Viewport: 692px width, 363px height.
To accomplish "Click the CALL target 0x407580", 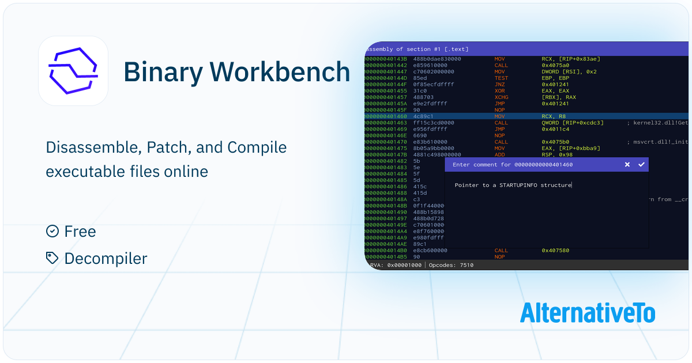I will (555, 250).
